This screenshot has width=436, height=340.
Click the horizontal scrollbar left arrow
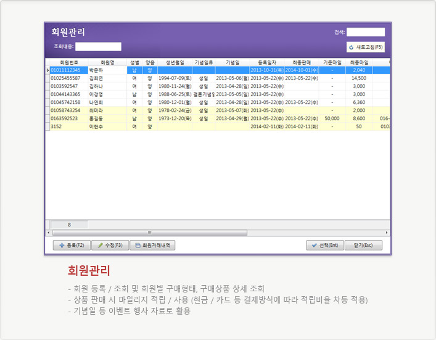click(48, 233)
